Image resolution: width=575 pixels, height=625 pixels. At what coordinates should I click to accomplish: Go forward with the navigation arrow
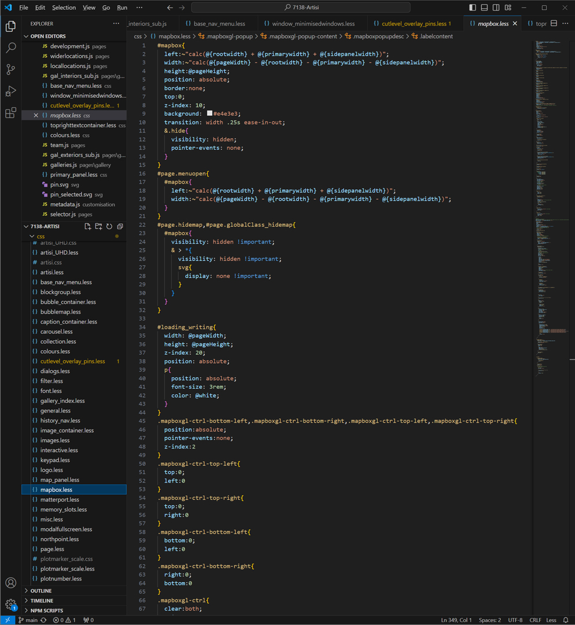coord(182,8)
